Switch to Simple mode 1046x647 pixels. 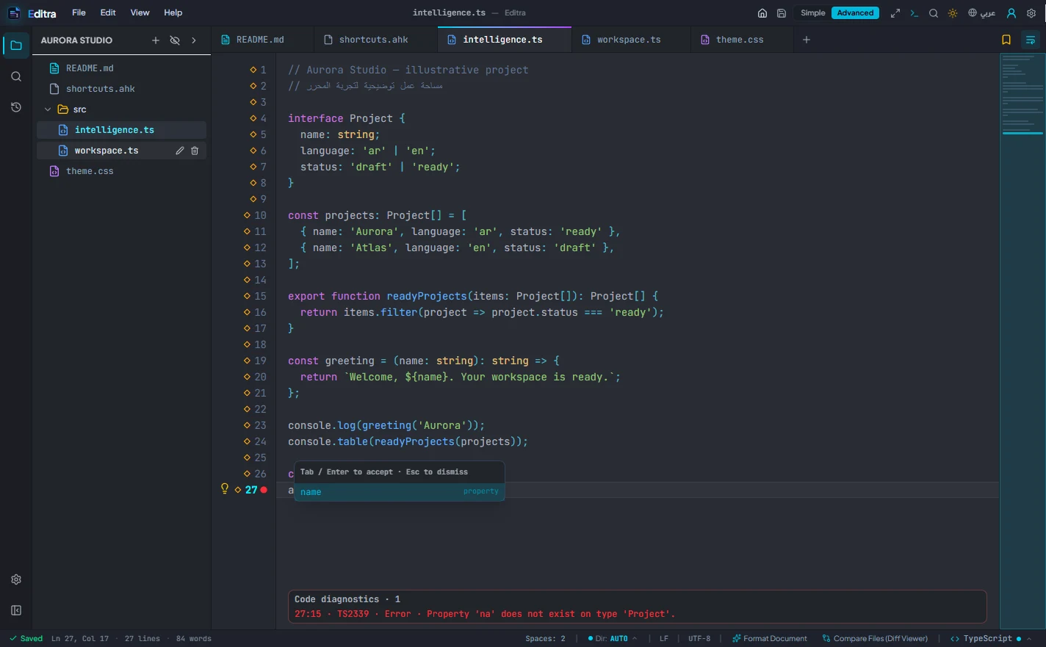(x=813, y=13)
